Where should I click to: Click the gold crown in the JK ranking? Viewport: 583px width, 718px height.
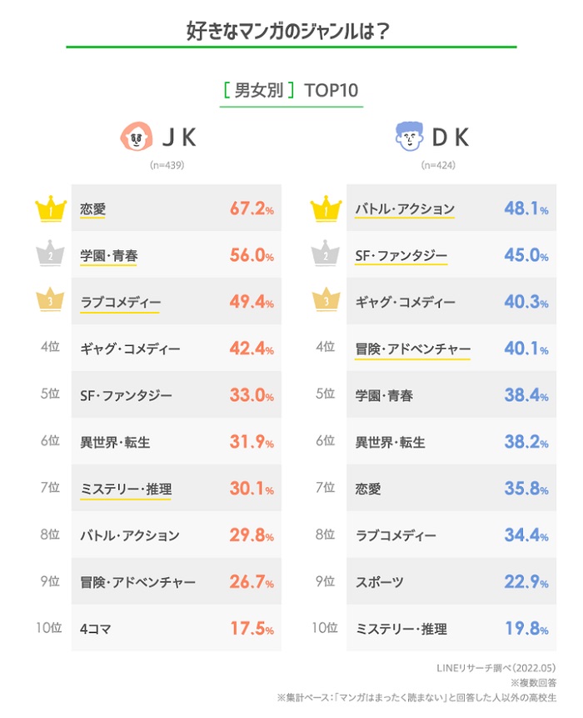tap(50, 208)
